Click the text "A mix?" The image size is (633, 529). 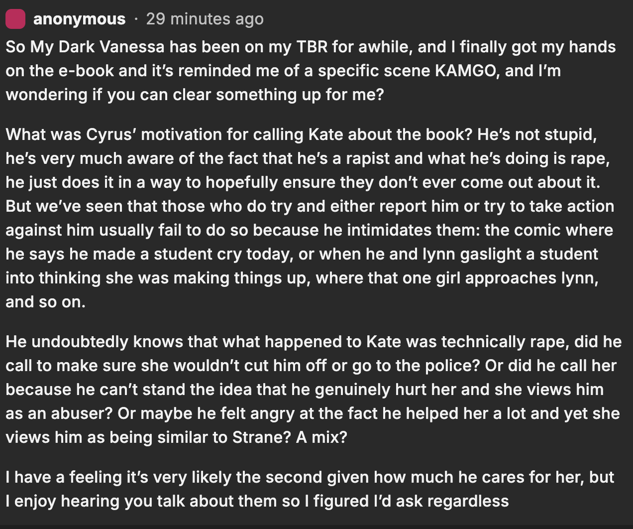point(321,437)
